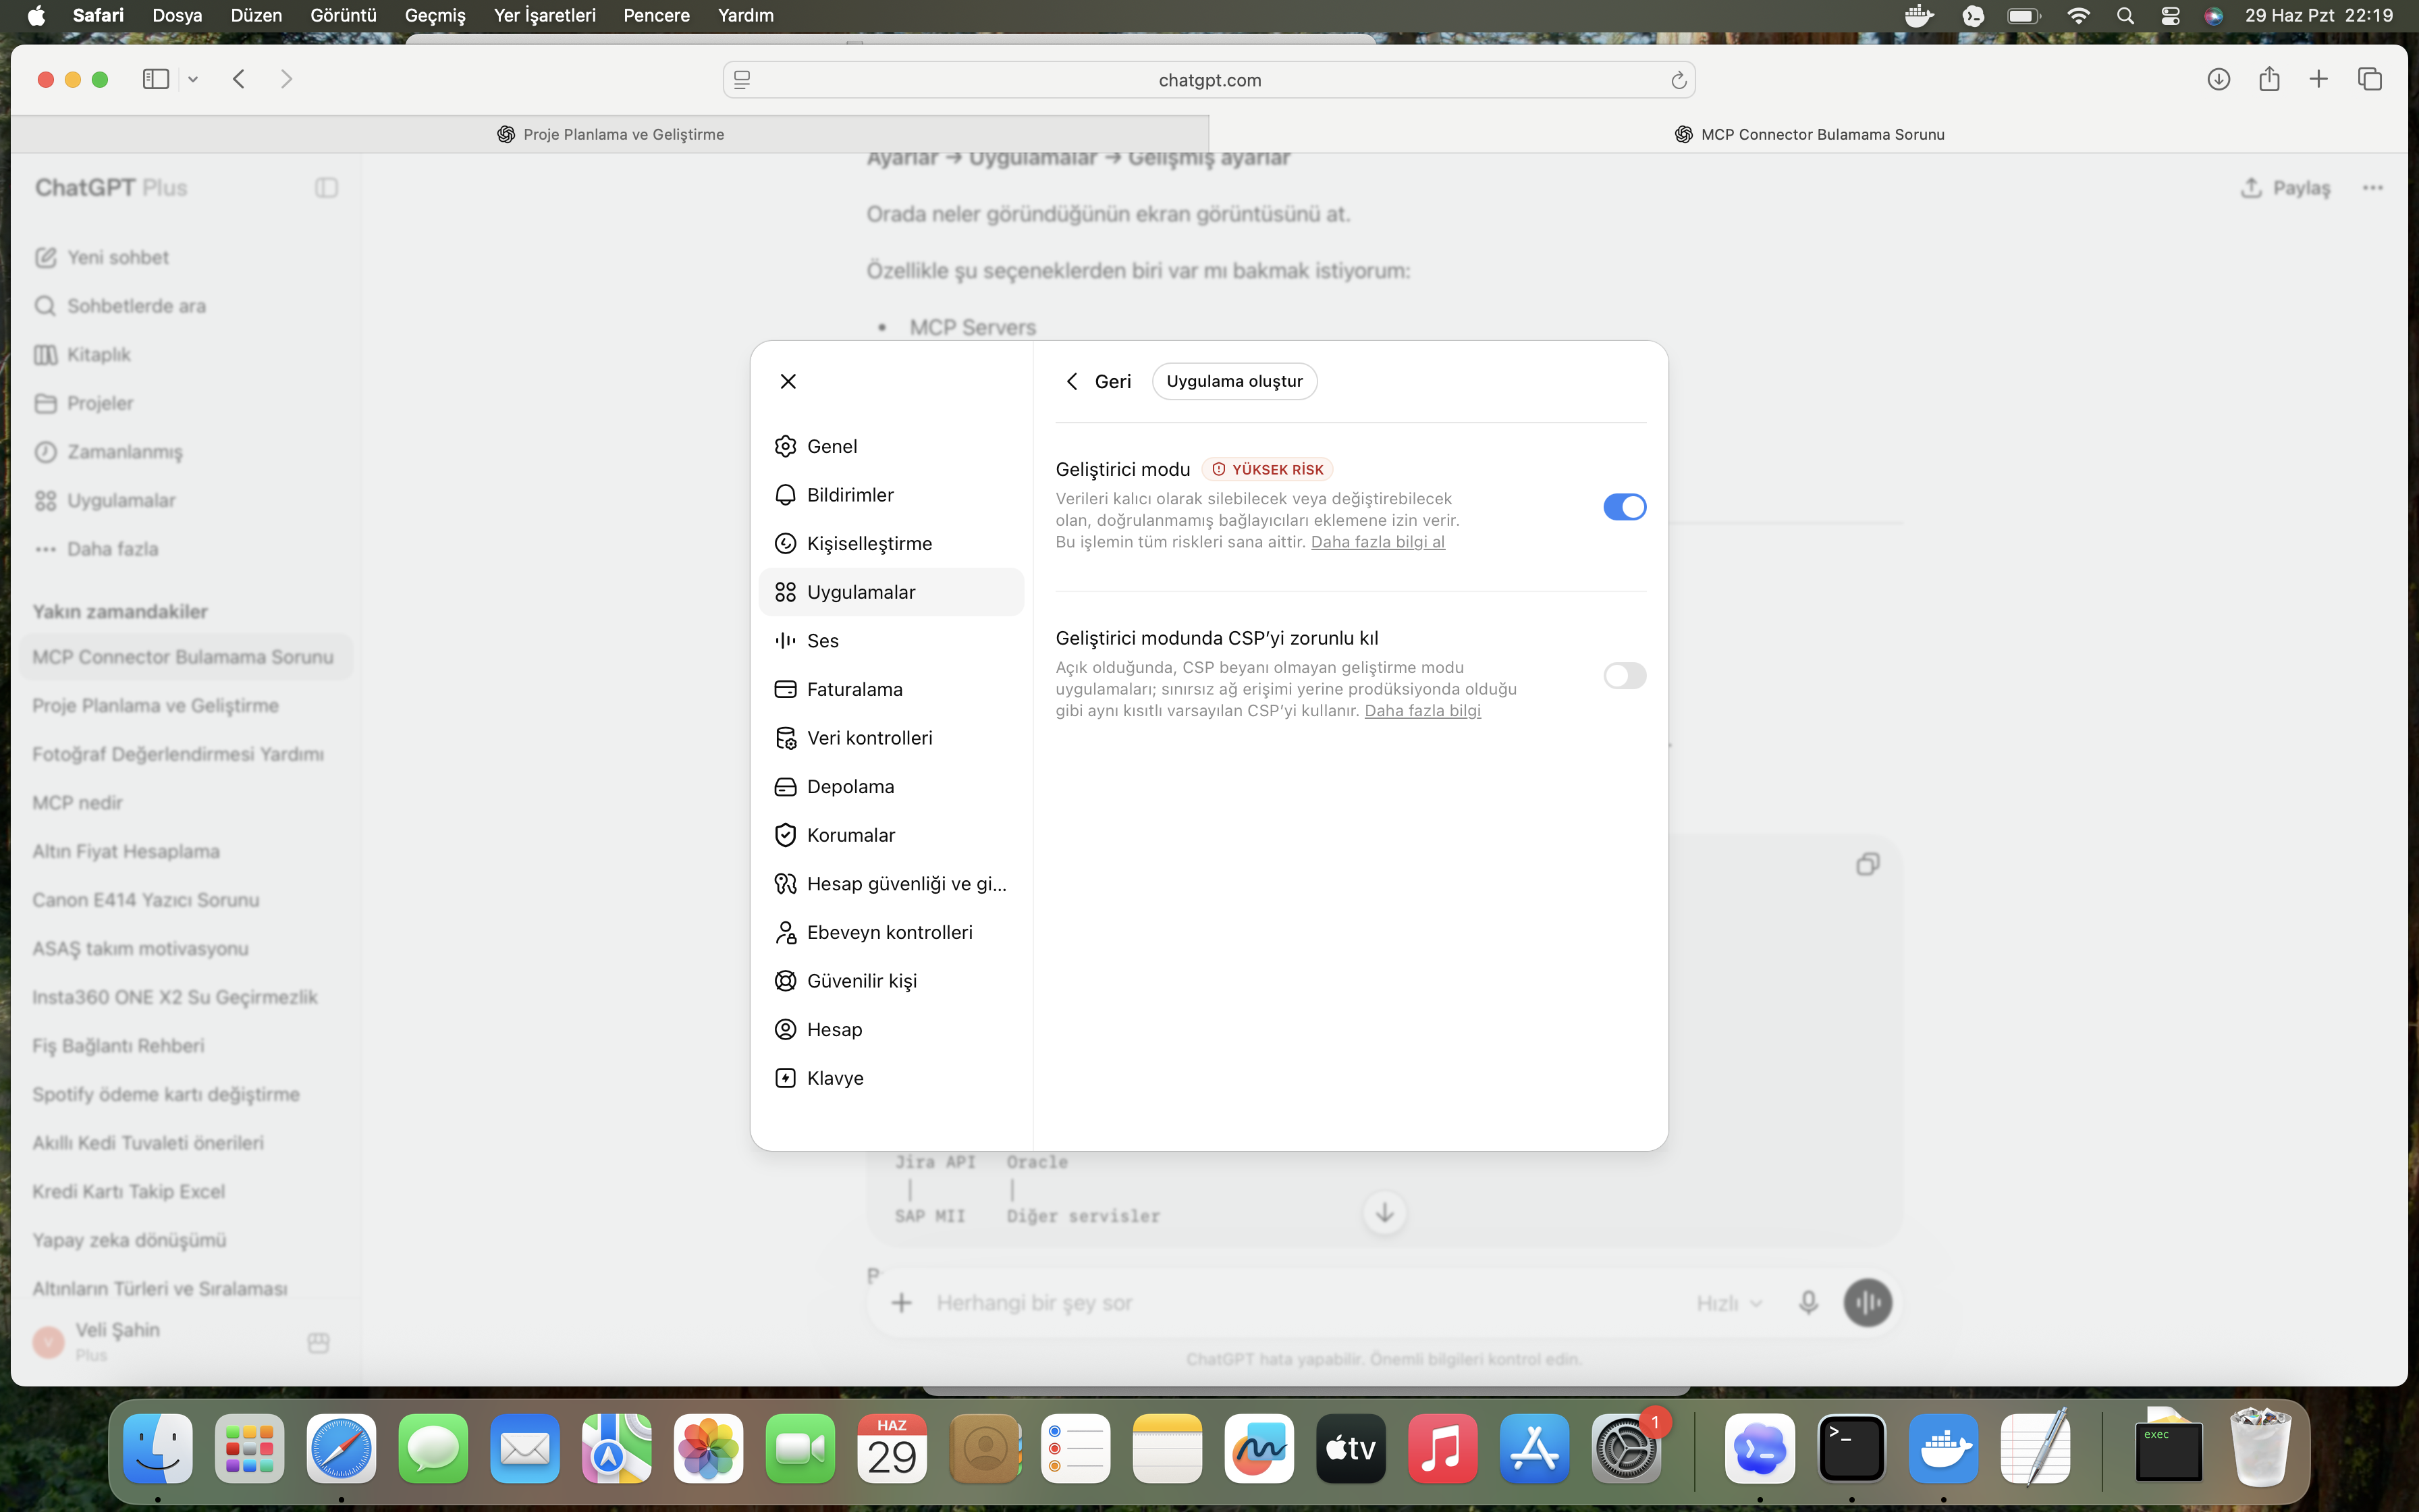Open Hesap güvenliği settings section
This screenshot has width=2419, height=1512.
coord(891,884)
